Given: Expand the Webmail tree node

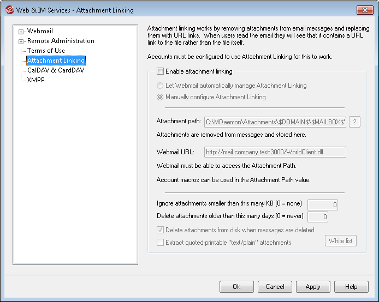Looking at the screenshot, I should coord(21,32).
